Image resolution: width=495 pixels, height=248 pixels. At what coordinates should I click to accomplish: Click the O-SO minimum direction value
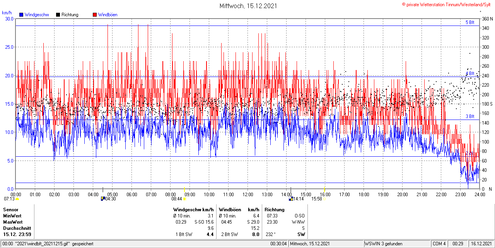click(x=299, y=216)
